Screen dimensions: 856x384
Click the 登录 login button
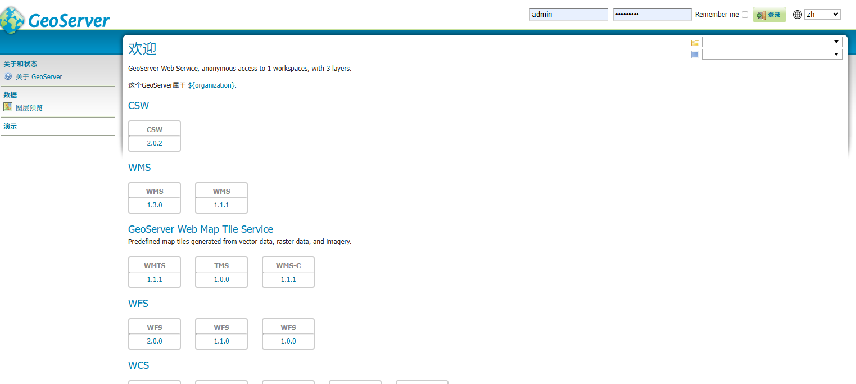click(769, 15)
